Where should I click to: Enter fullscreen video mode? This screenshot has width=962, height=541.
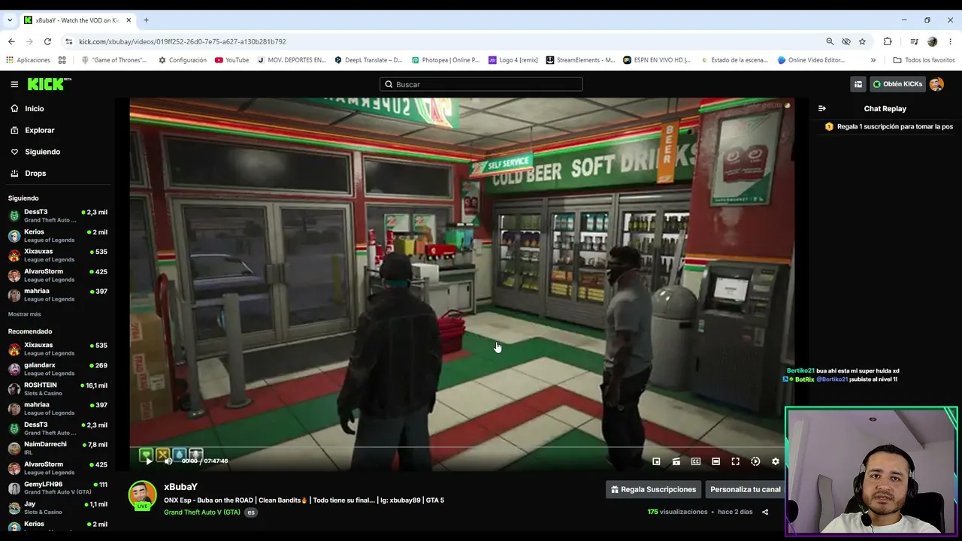click(736, 461)
